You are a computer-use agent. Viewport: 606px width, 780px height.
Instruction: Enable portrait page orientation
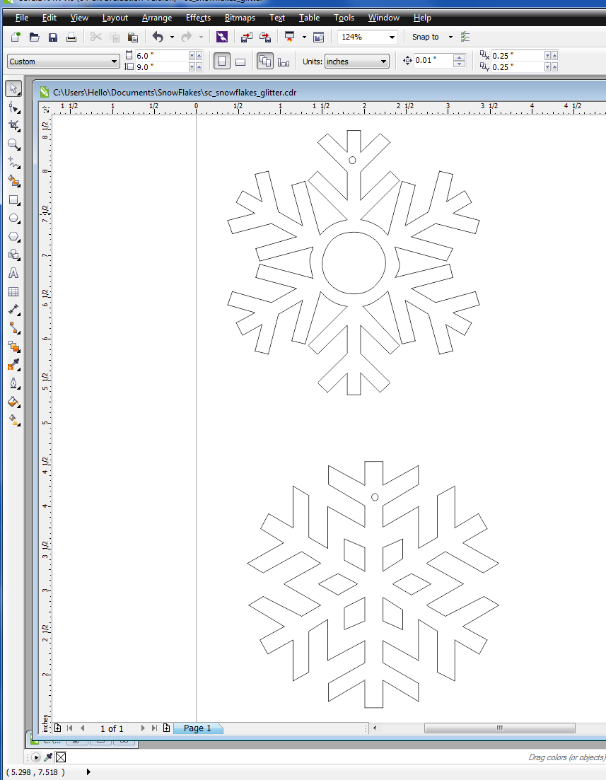(222, 61)
